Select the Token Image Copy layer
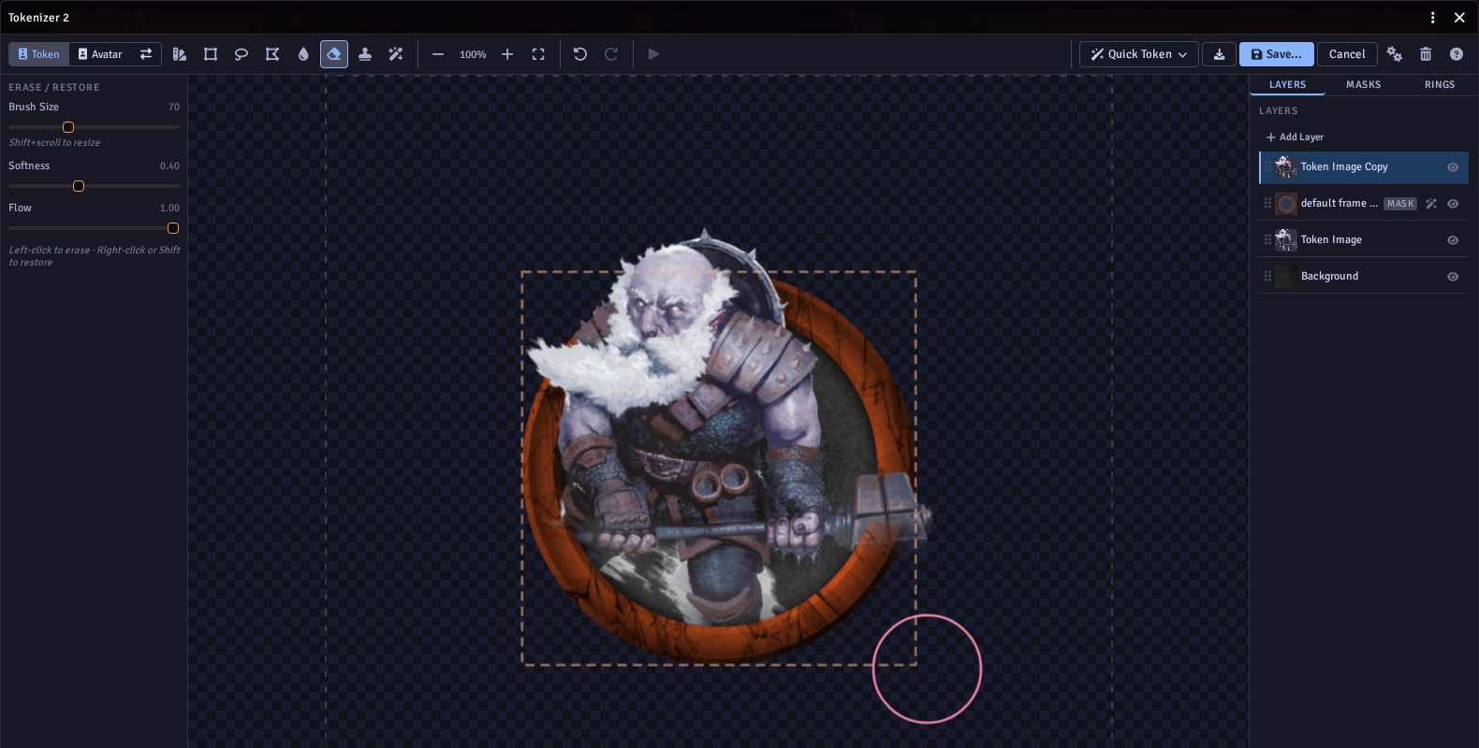Image resolution: width=1479 pixels, height=748 pixels. point(1364,167)
